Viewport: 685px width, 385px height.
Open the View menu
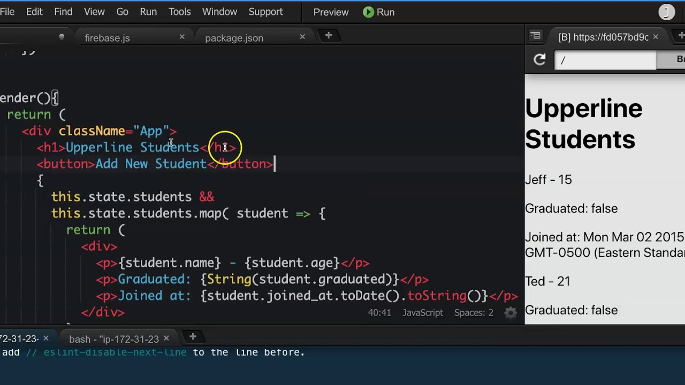pos(94,12)
